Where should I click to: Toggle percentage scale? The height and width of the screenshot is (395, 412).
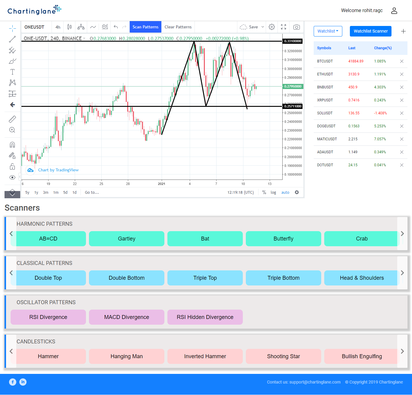coord(264,192)
